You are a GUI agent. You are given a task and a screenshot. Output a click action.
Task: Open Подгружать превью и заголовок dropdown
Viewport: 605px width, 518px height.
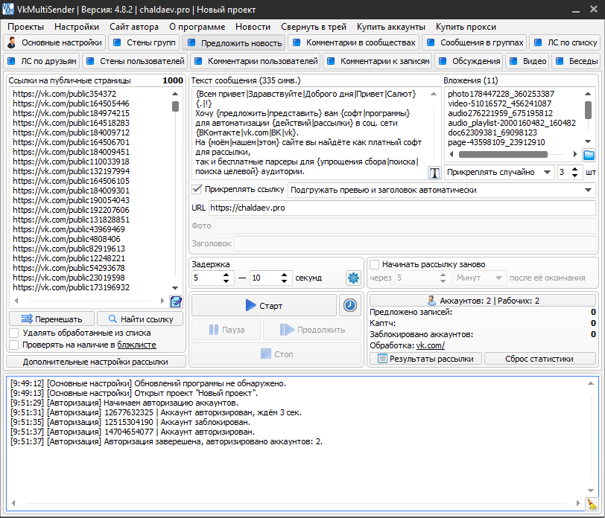coord(441,190)
